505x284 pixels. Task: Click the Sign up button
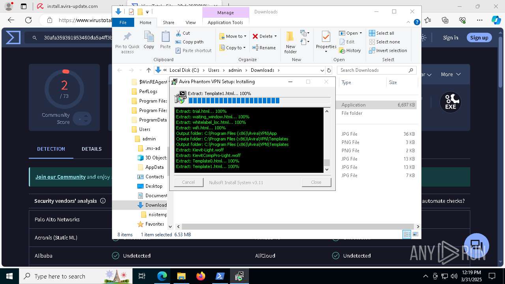coord(479,37)
